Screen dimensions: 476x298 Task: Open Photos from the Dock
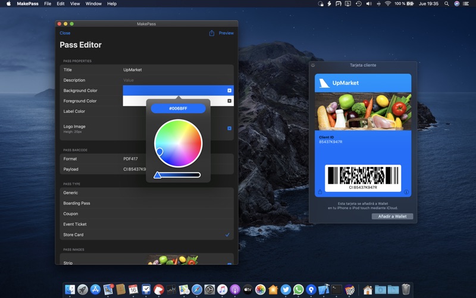coord(260,290)
